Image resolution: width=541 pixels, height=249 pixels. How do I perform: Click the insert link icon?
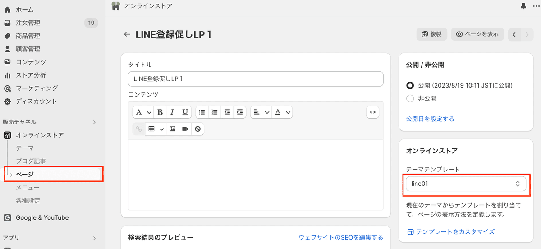(x=139, y=129)
